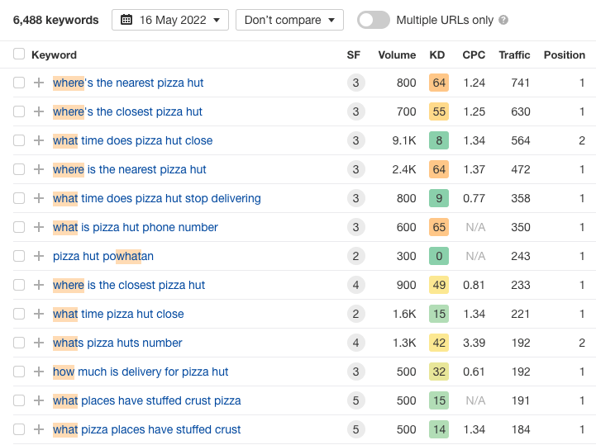596x445 pixels.
Task: Sort by the Position column header
Action: [x=564, y=55]
